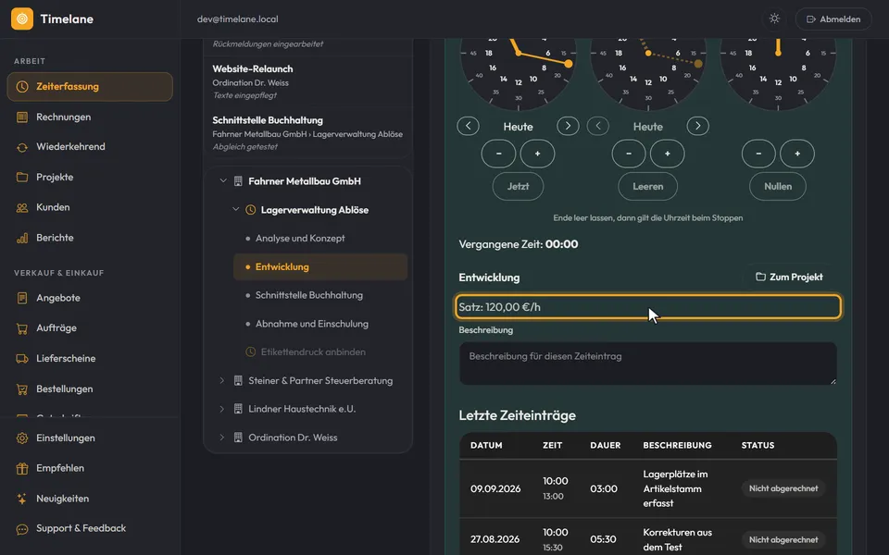The image size is (889, 555).
Task: Click the Abmelden button
Action: pos(833,18)
